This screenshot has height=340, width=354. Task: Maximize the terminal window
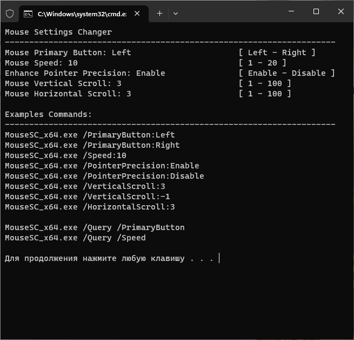click(316, 11)
